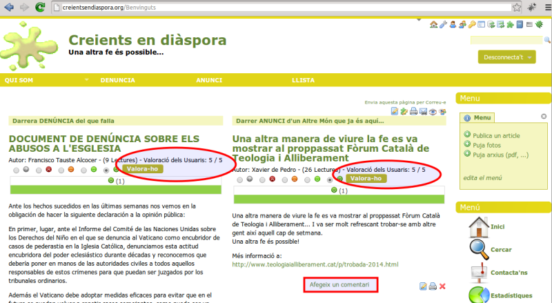This screenshot has width=552, height=303.
Task: Click the key icon in the top toolbar
Action: 472,25
